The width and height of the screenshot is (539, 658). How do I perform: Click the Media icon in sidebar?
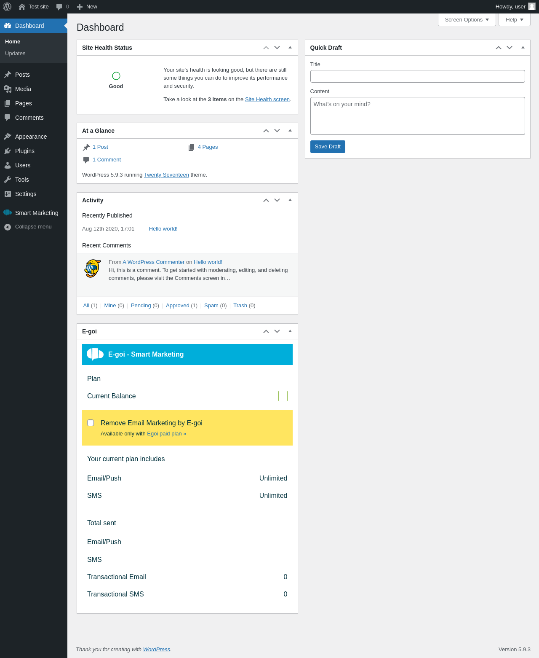tap(8, 89)
